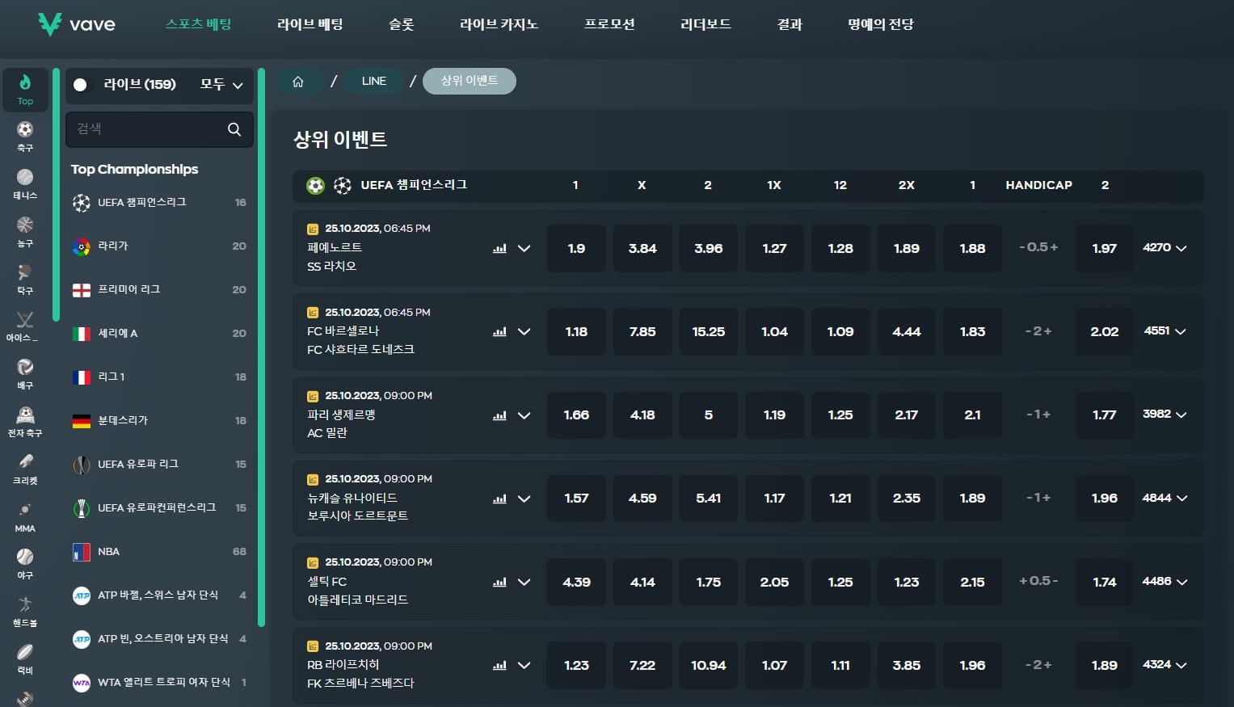1234x707 pixels.
Task: Select the 전자 축구 e-soccer sidebar icon
Action: pos(25,415)
